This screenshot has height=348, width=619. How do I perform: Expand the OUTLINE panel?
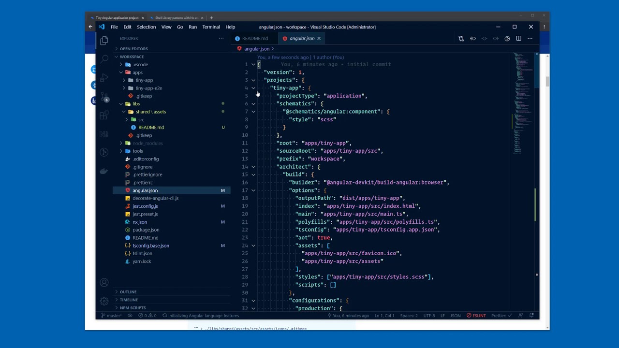tap(128, 292)
